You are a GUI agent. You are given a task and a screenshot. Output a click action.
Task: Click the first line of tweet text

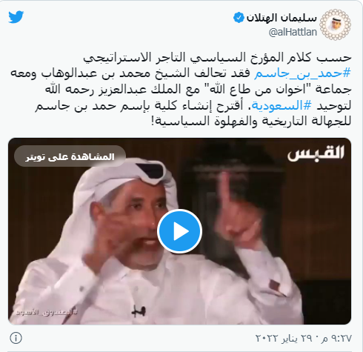[217, 58]
